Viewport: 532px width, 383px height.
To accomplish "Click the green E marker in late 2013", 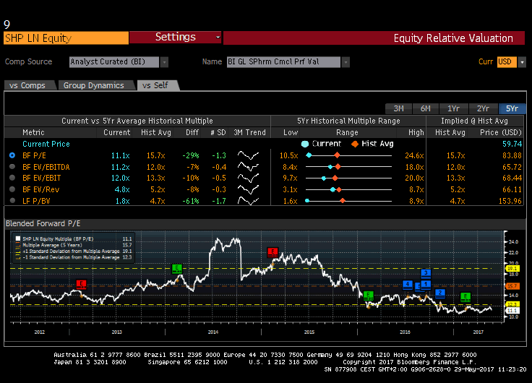I will tap(177, 269).
